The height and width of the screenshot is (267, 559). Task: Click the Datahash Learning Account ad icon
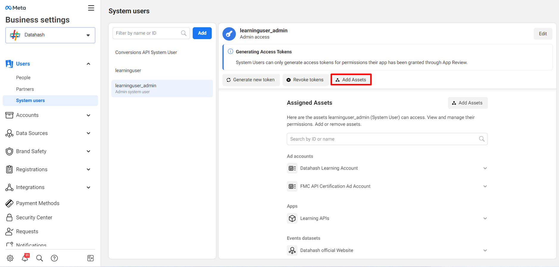(292, 168)
